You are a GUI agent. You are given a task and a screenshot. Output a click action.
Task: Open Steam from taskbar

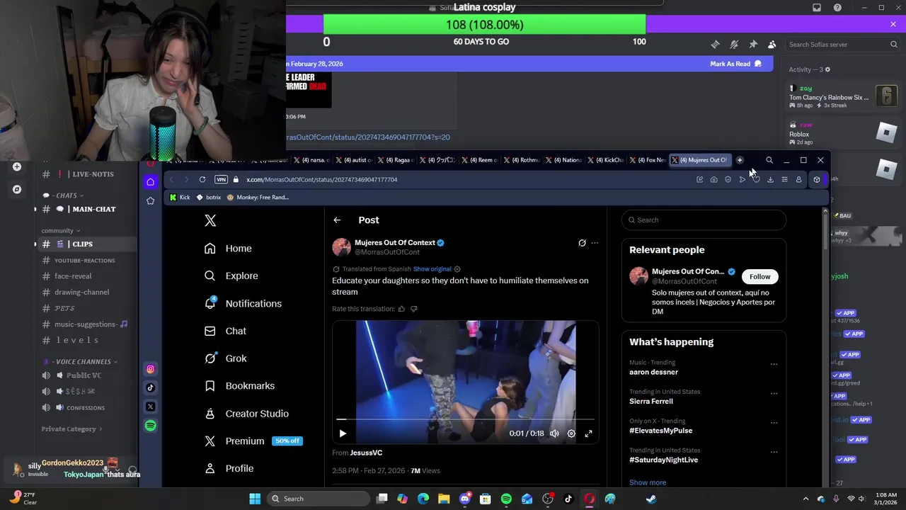click(x=651, y=499)
